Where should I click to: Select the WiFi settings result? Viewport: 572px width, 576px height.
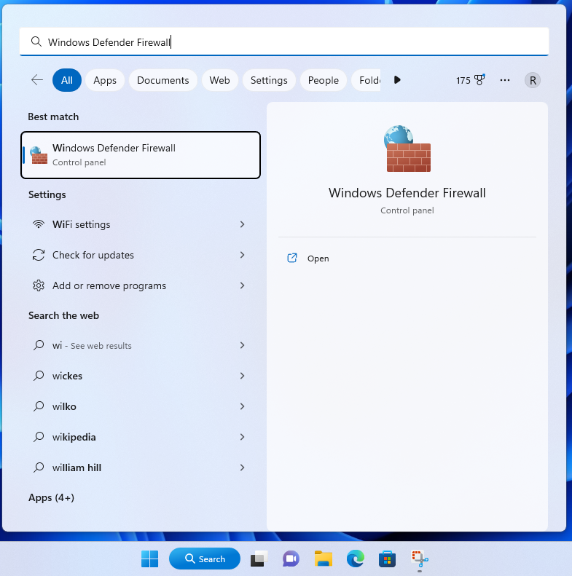pyautogui.click(x=141, y=224)
